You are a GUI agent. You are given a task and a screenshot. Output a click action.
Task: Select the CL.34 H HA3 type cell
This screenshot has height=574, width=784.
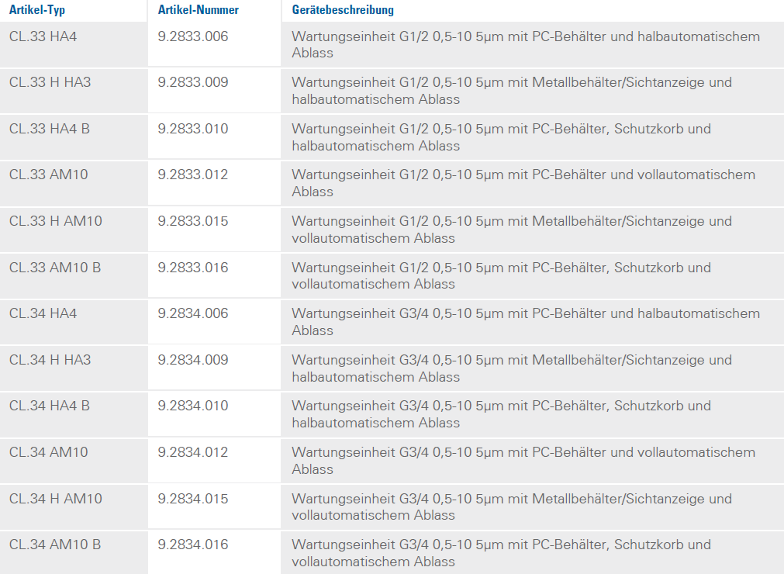click(x=50, y=360)
